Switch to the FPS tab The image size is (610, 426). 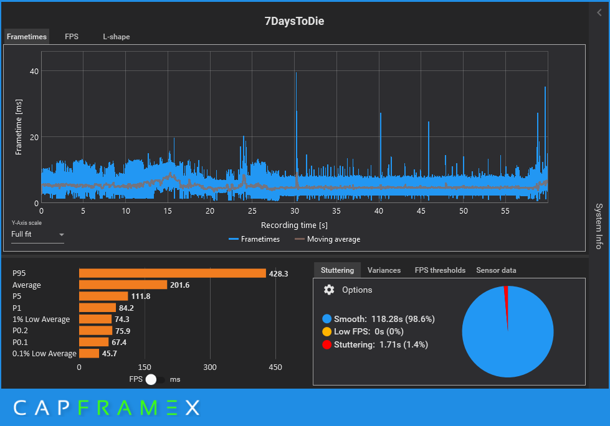tap(72, 37)
